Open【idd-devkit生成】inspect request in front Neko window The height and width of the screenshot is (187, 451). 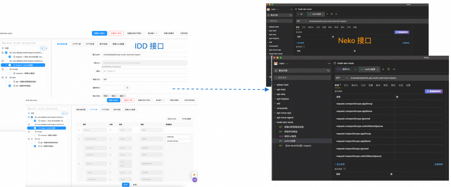coord(295,146)
